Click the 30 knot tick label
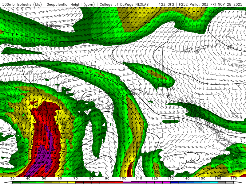Image resolution: width=246 pixels, height=184 pixels. pos(12,178)
